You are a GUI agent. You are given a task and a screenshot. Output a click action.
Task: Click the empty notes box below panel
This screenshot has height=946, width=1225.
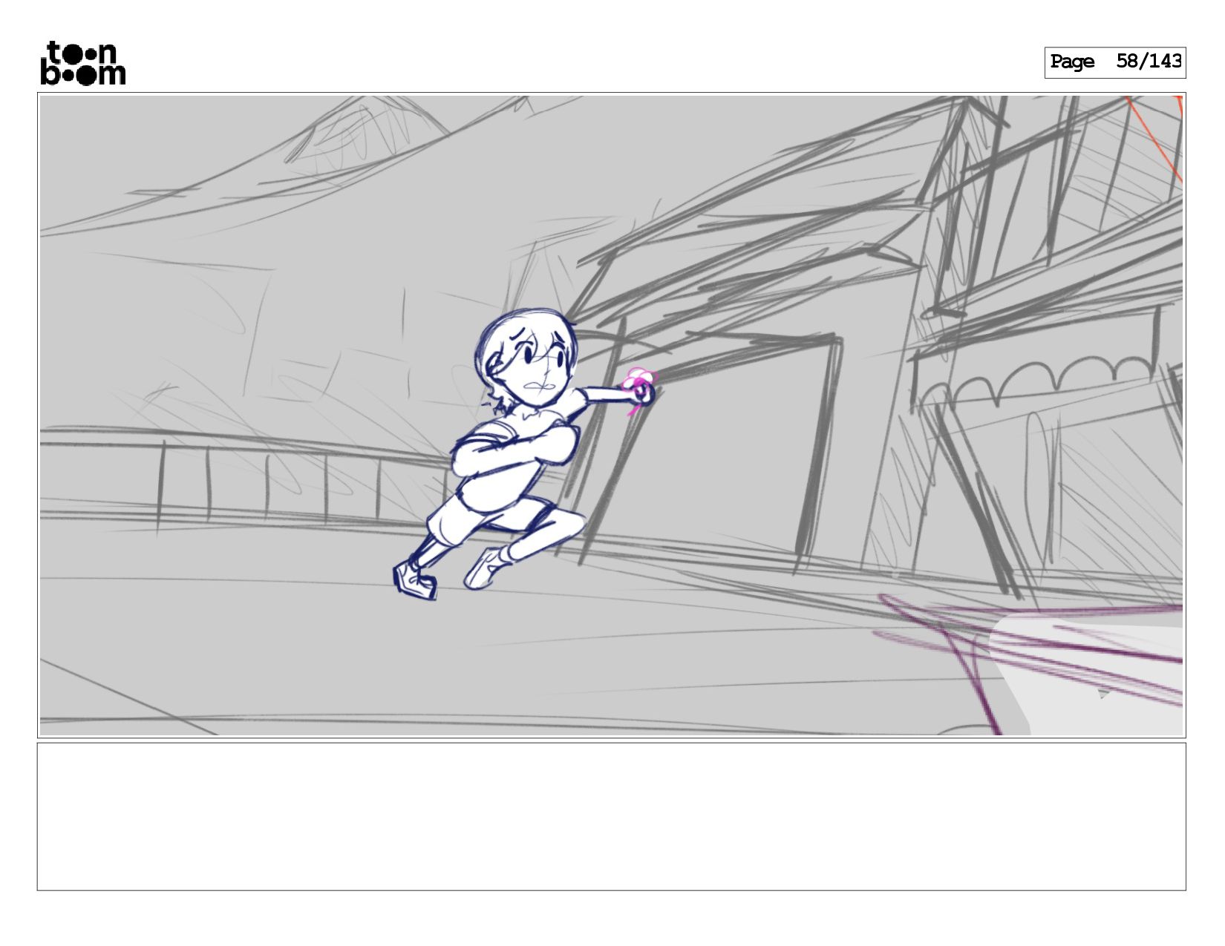pyautogui.click(x=611, y=816)
